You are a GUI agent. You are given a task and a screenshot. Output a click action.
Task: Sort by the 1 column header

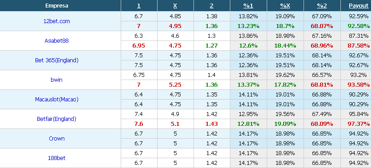(x=138, y=6)
